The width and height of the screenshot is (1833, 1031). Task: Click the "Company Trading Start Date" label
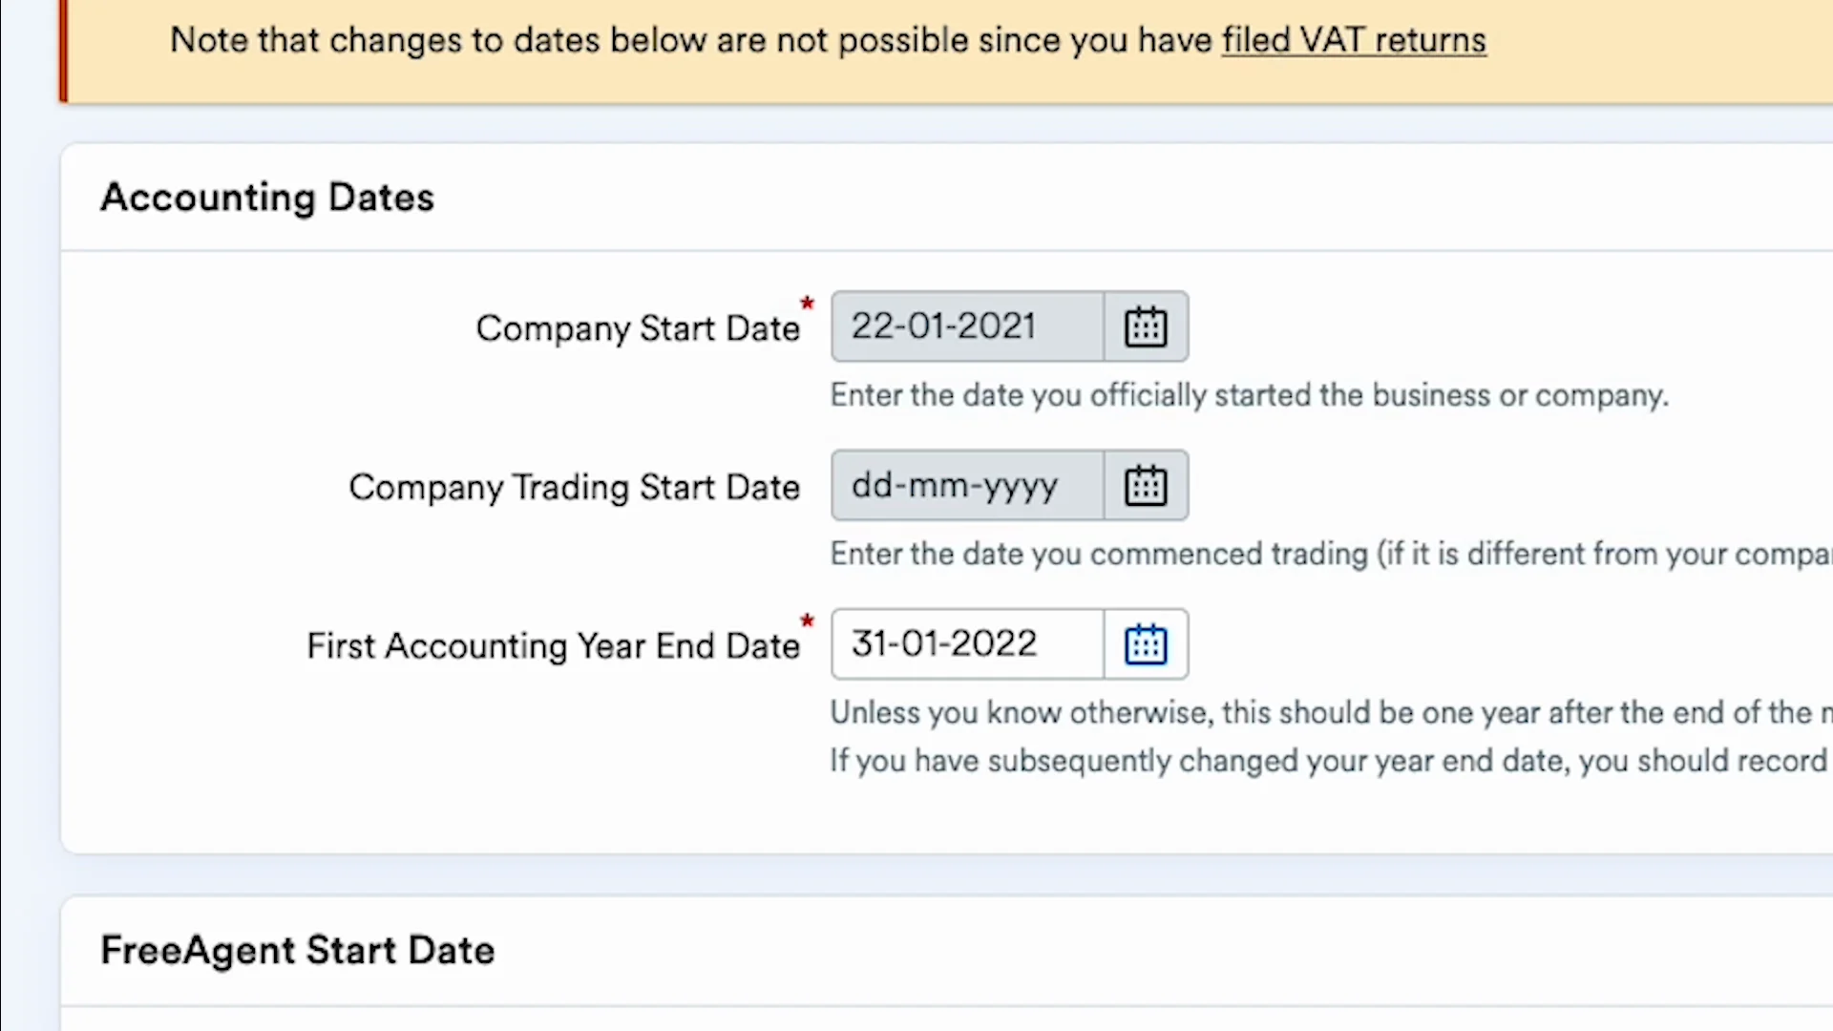pyautogui.click(x=574, y=488)
